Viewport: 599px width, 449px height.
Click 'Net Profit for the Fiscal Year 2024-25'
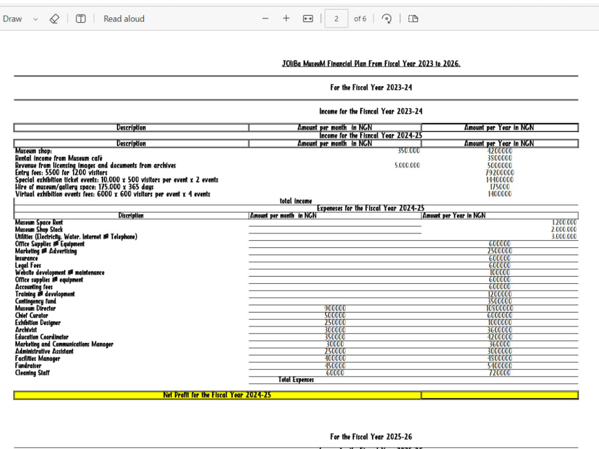[217, 395]
